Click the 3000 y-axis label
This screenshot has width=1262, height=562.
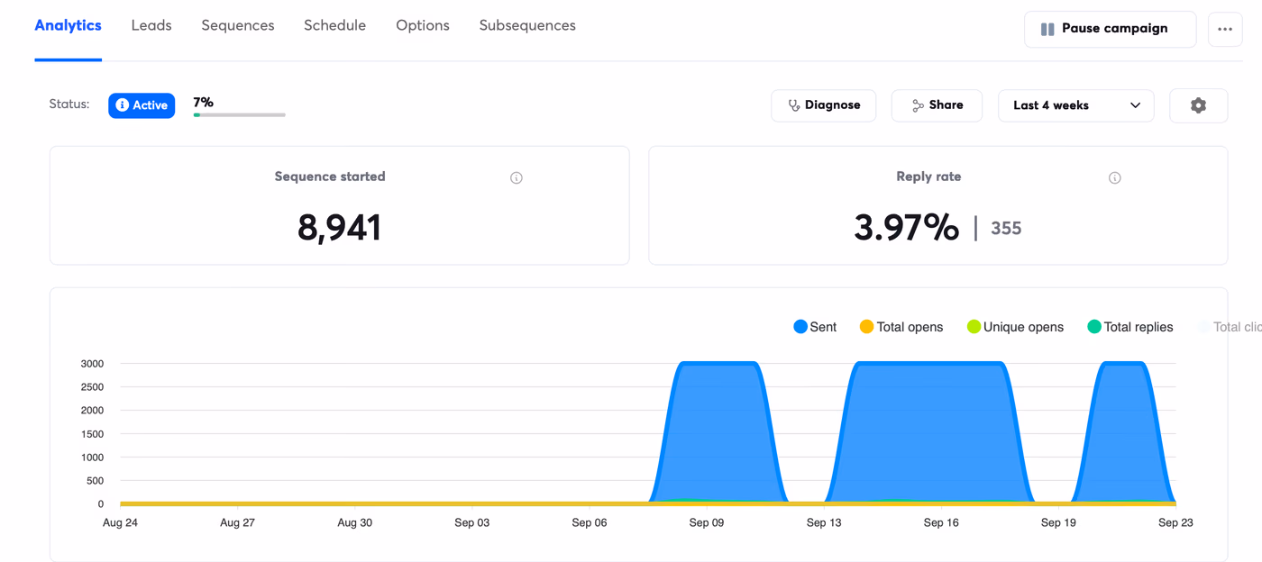(x=93, y=364)
